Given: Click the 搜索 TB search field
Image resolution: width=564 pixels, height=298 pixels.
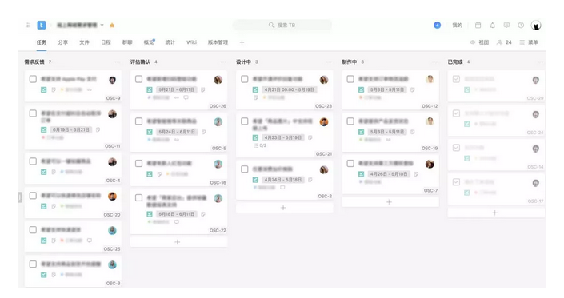Looking at the screenshot, I should point(282,25).
